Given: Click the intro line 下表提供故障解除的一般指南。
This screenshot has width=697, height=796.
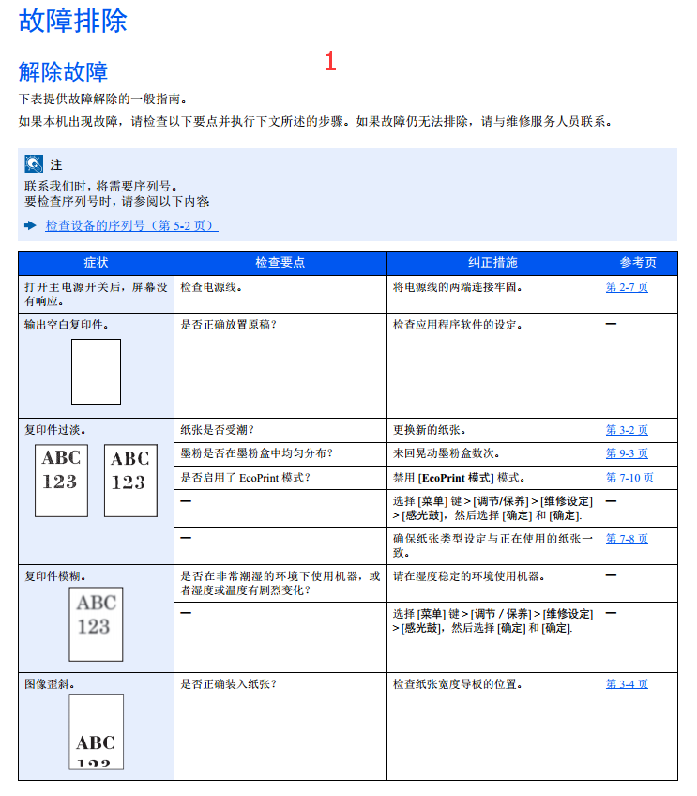Looking at the screenshot, I should (103, 99).
